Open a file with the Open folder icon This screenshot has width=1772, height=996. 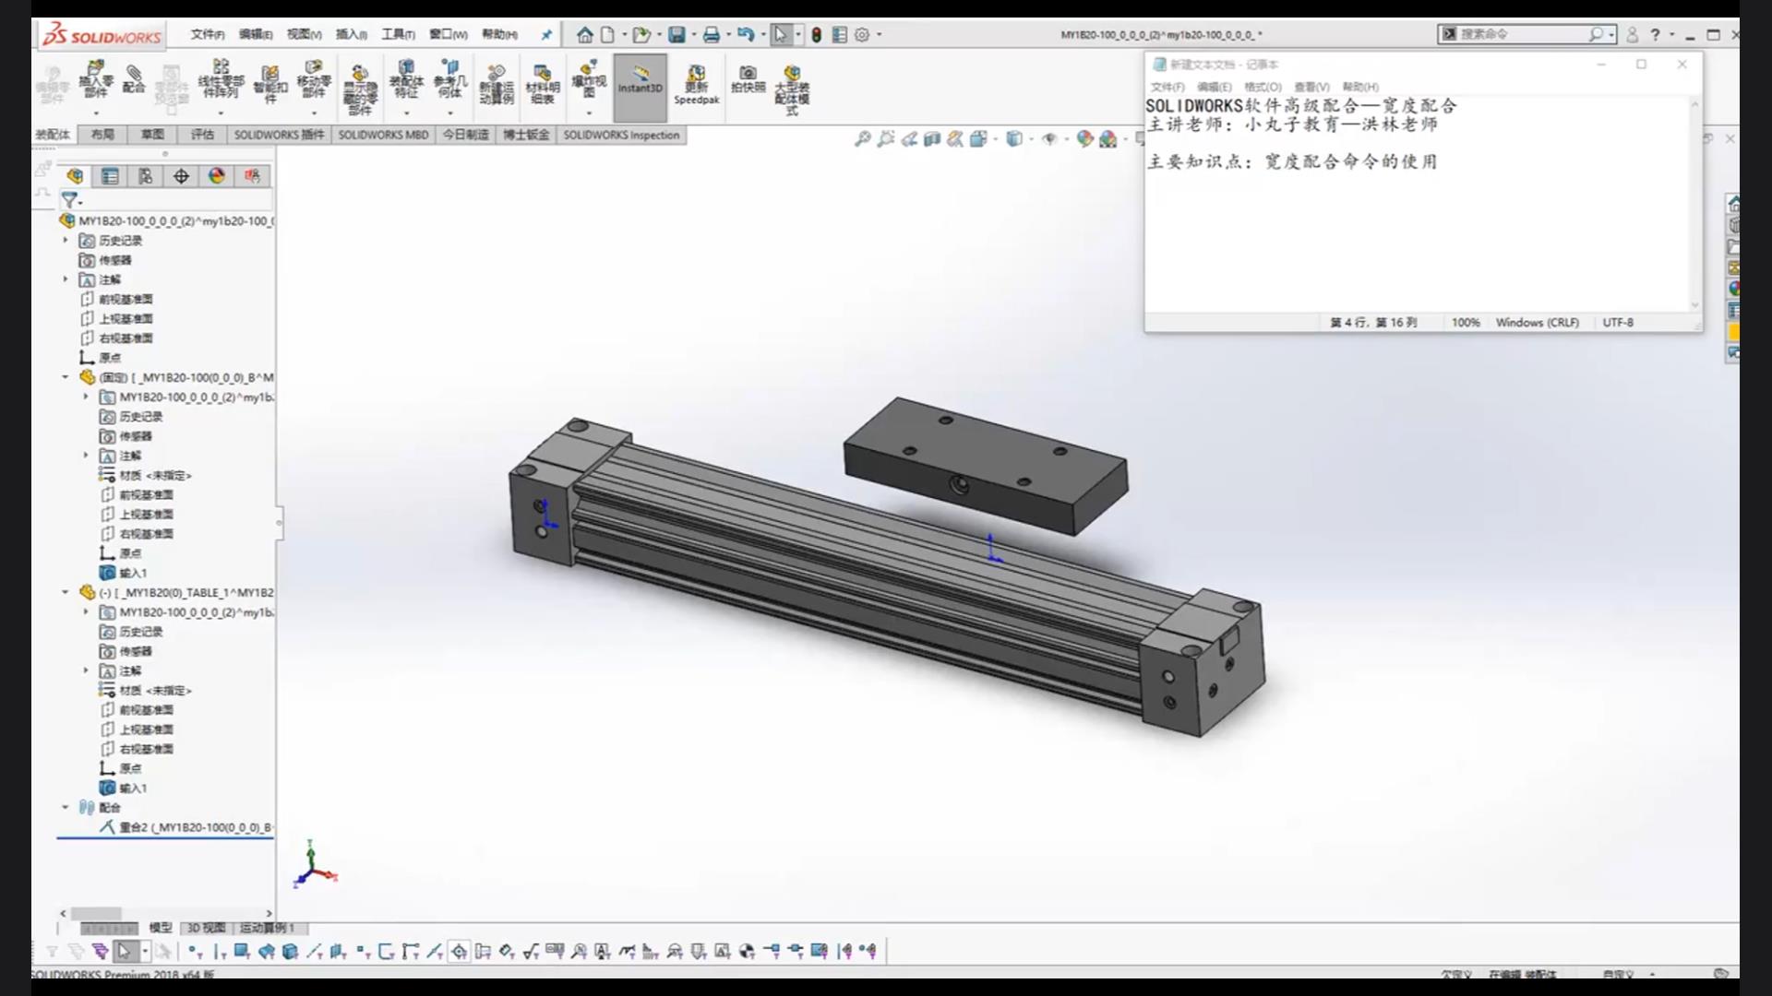[641, 35]
